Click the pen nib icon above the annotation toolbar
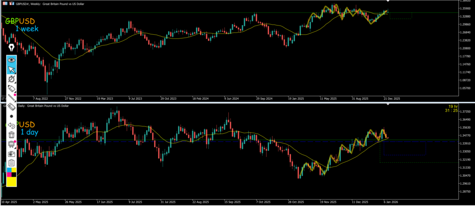This screenshot has width=475, height=206. [x=11, y=47]
